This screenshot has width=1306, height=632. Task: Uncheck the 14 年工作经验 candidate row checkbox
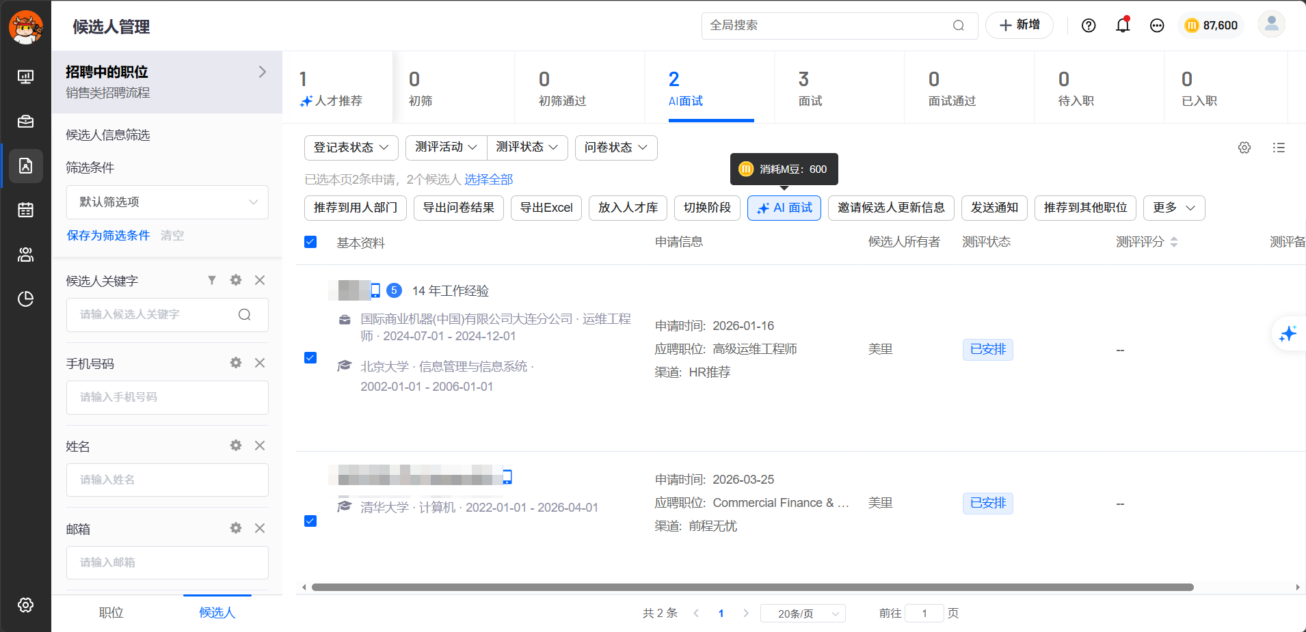click(310, 358)
